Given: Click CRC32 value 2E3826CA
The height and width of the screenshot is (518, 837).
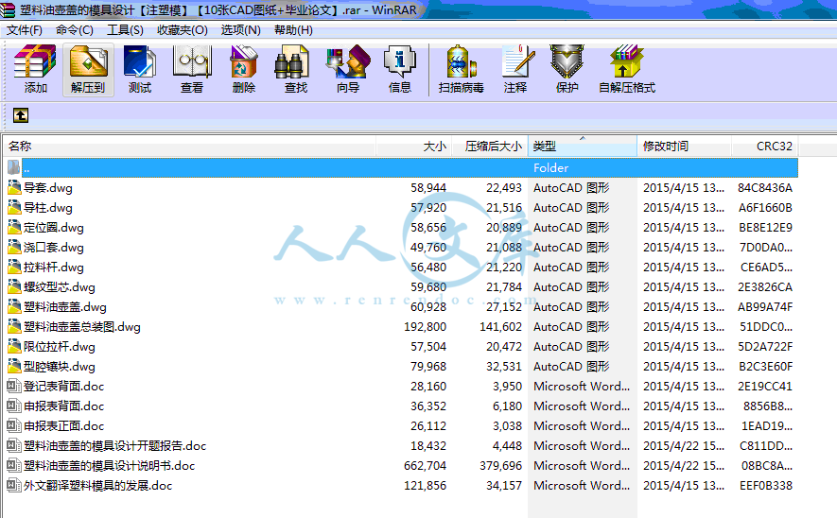Looking at the screenshot, I should click(x=765, y=287).
